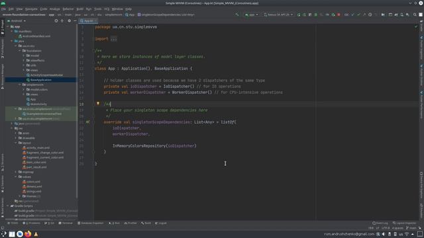The image size is (424, 238).
Task: Select ActivityScopeViewModel in project tree
Action: click(x=46, y=75)
